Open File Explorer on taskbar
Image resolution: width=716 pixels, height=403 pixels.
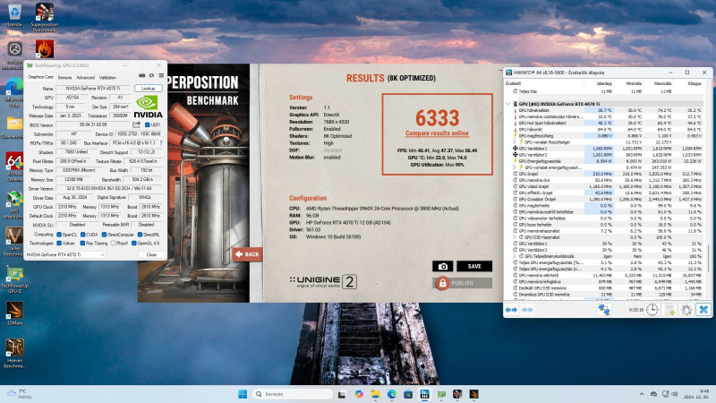(375, 394)
